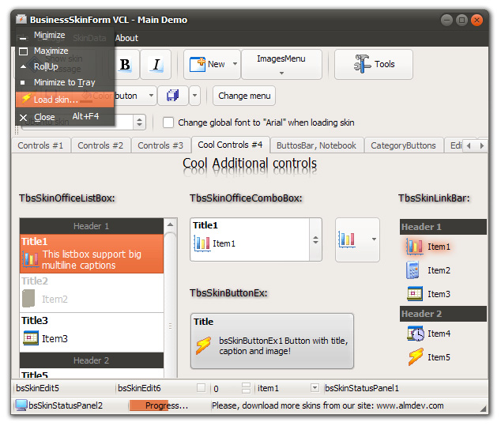This screenshot has height=426, width=501.
Task: Click listbox scrollbar up arrow
Action: click(170, 224)
